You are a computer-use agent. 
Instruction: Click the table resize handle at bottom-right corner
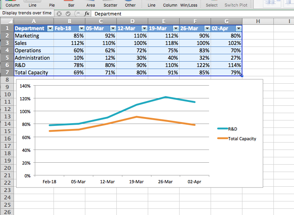coord(242,76)
